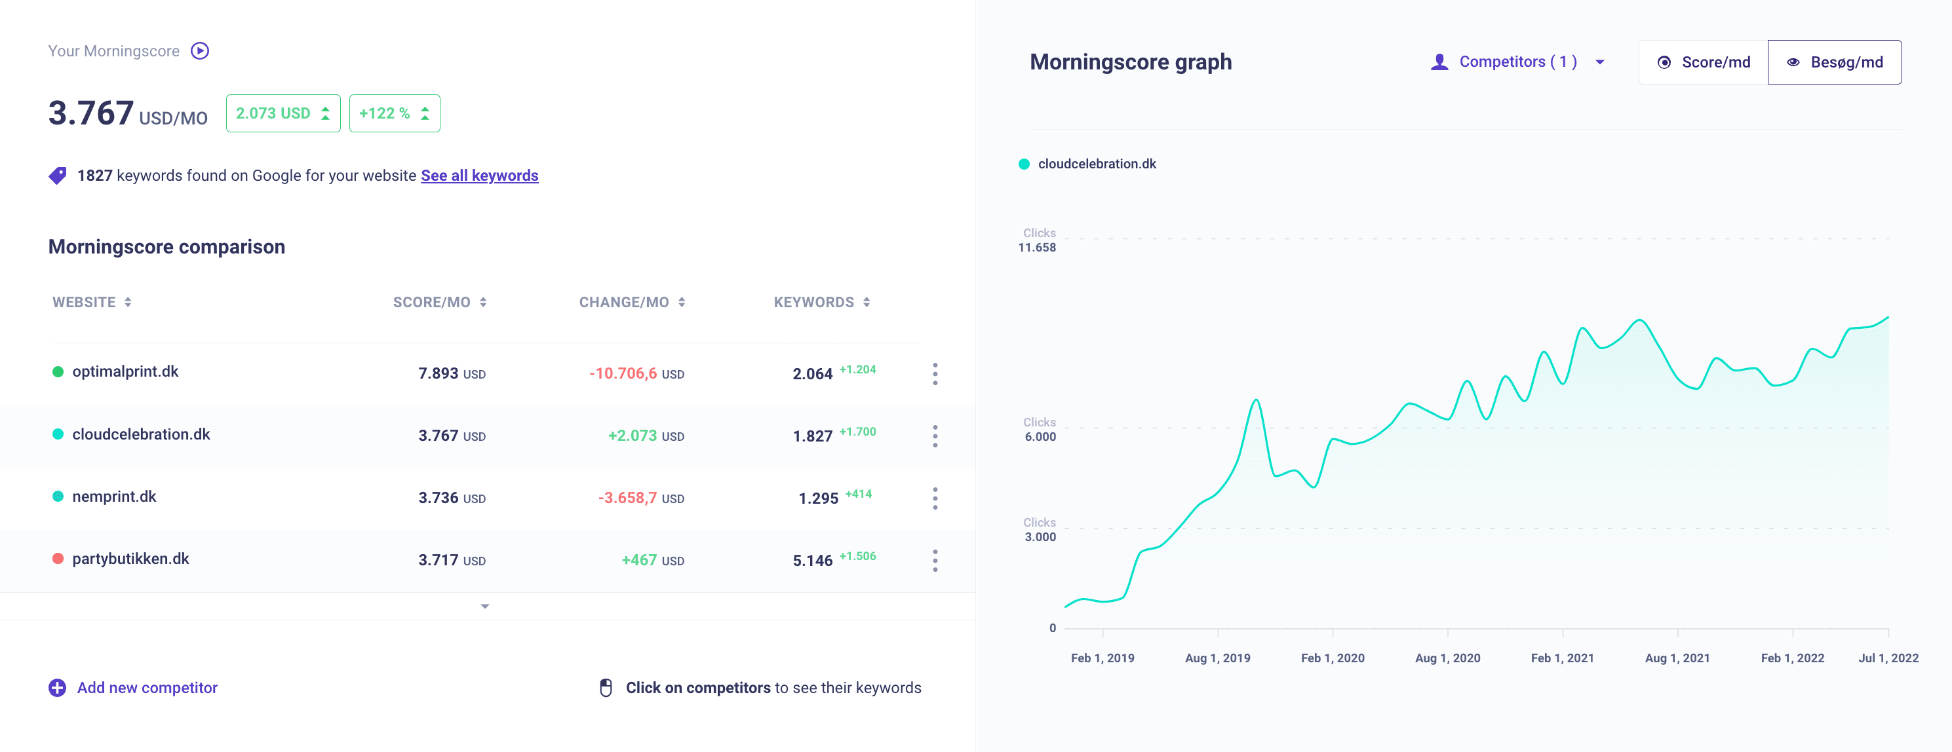Expand more competitors with the down arrow

click(485, 606)
